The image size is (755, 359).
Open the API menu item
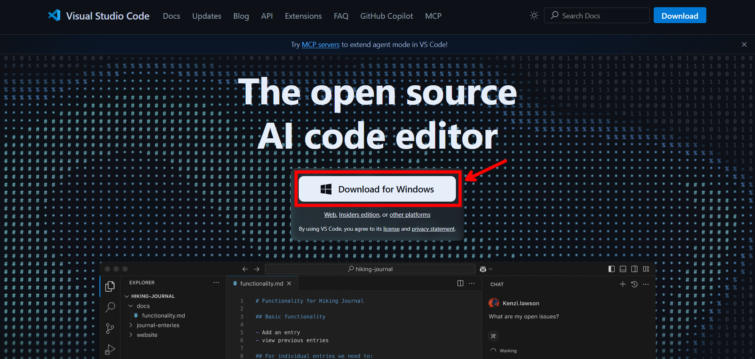pos(267,16)
